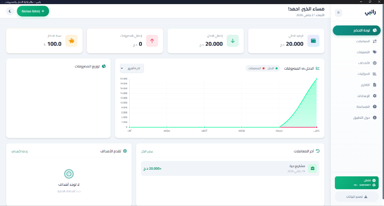The width and height of the screenshot is (384, 206).
Task: Click the history clock icon beside آخر المعاملات
Action: click(x=318, y=151)
